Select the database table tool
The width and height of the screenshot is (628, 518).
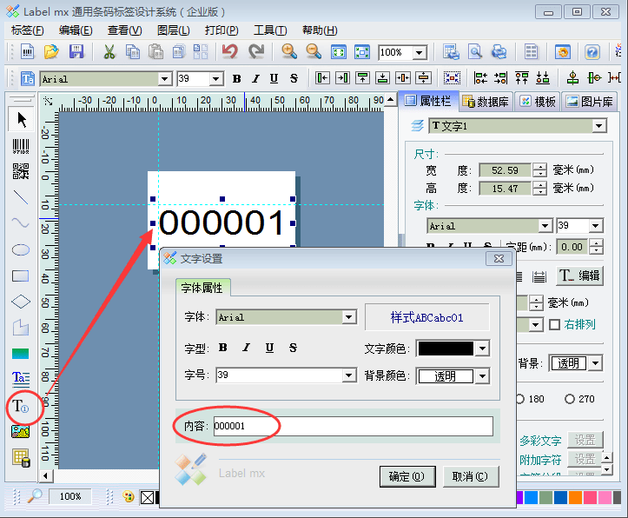(x=21, y=458)
